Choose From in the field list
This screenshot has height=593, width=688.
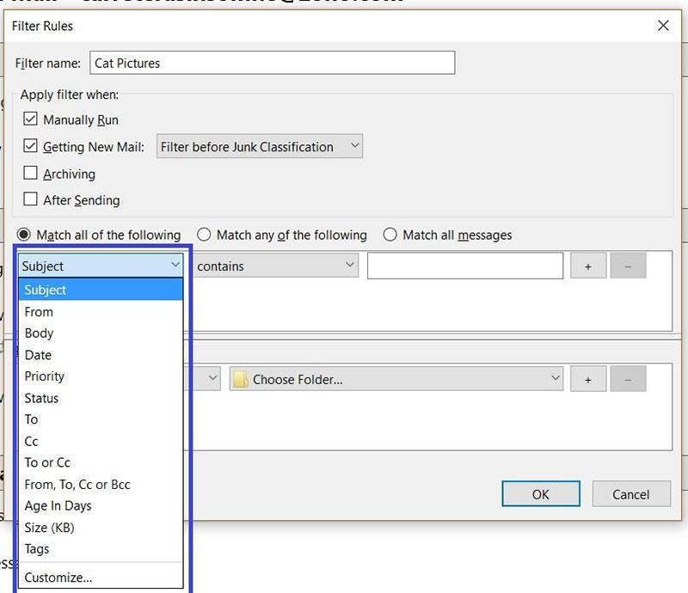click(x=40, y=312)
